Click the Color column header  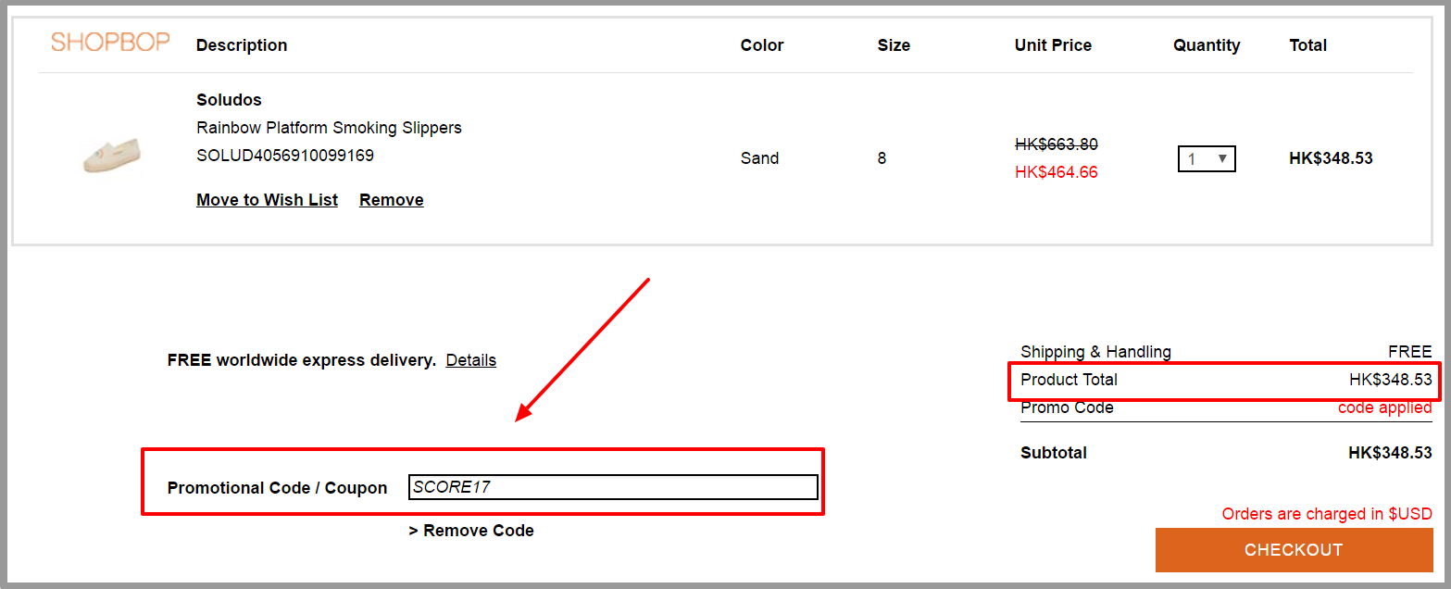tap(762, 45)
